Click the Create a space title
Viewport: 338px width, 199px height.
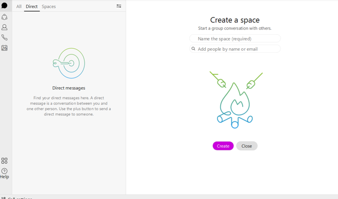click(235, 20)
